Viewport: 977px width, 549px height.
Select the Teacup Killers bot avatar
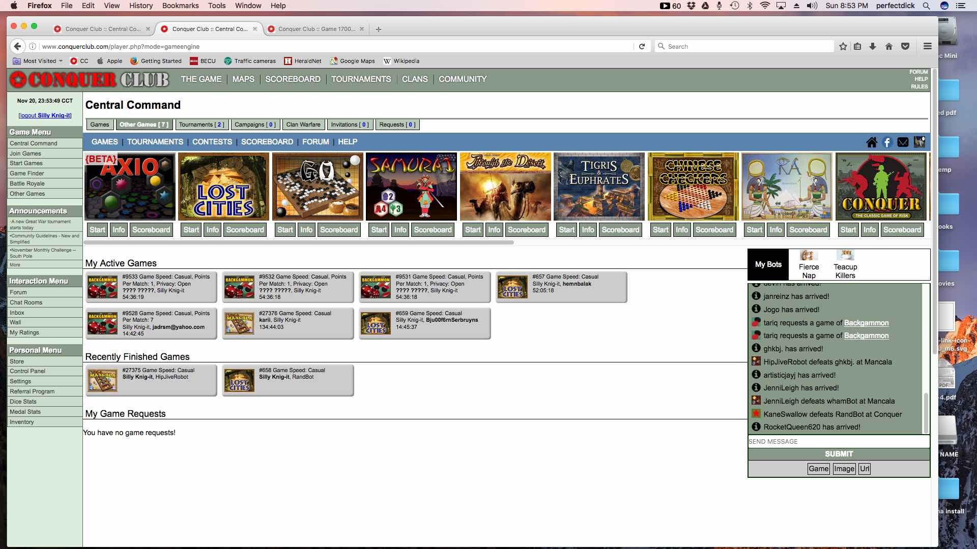[845, 255]
